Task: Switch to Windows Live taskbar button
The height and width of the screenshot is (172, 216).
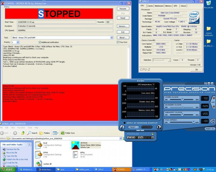Action: [x=27, y=170]
